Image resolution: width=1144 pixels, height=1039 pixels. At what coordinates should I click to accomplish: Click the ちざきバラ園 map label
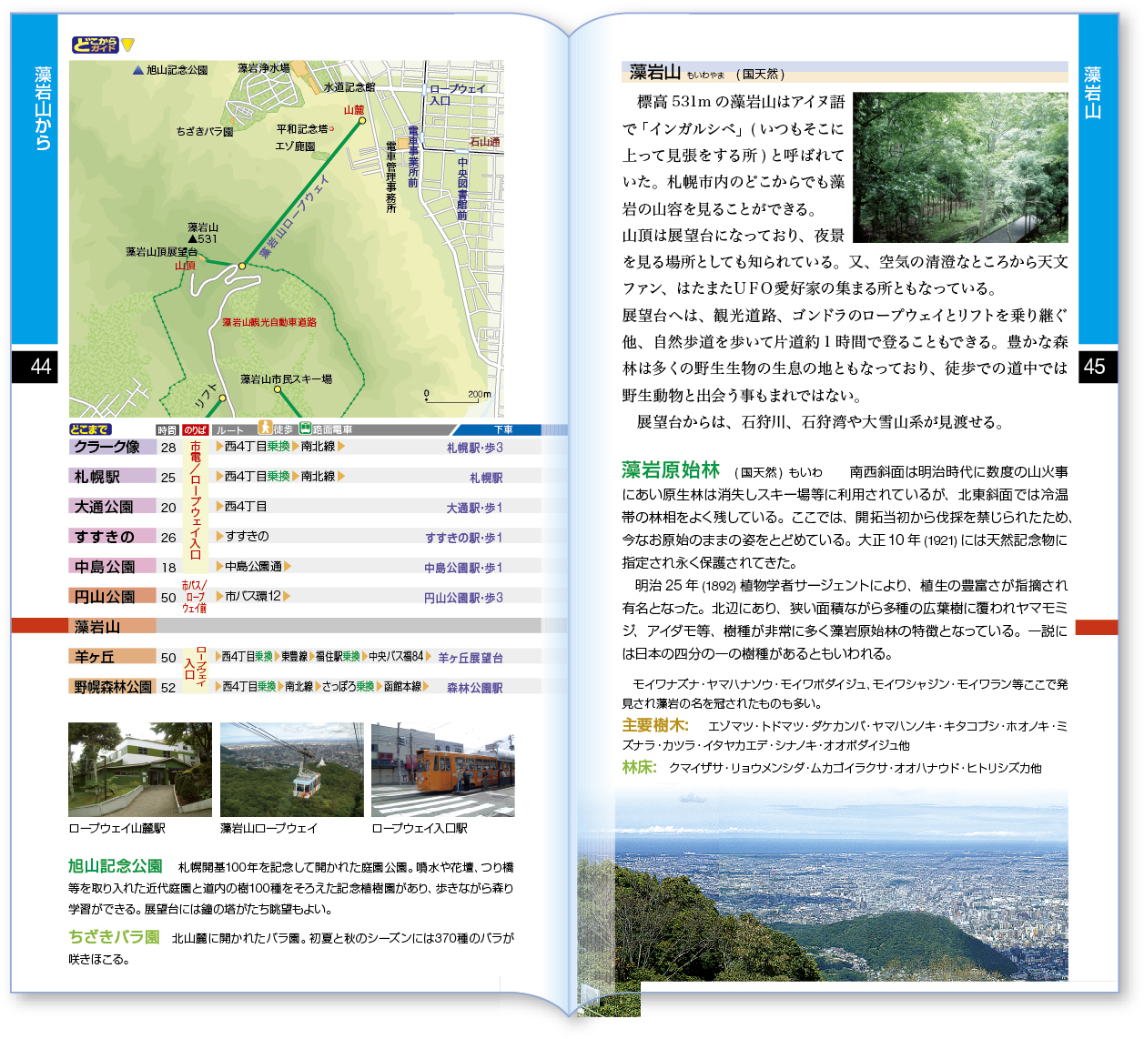click(205, 131)
